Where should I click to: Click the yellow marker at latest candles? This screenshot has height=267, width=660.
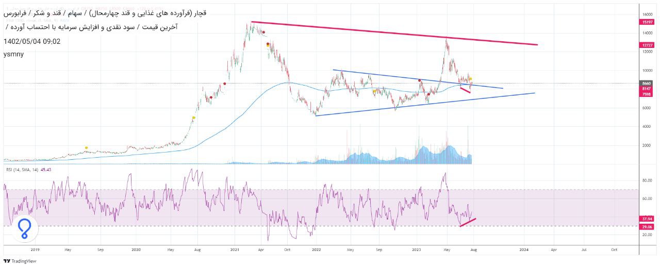pyautogui.click(x=470, y=79)
